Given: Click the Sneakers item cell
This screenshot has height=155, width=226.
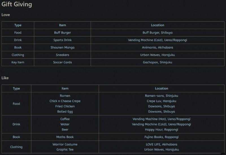Looking at the screenshot, I should point(62,55).
